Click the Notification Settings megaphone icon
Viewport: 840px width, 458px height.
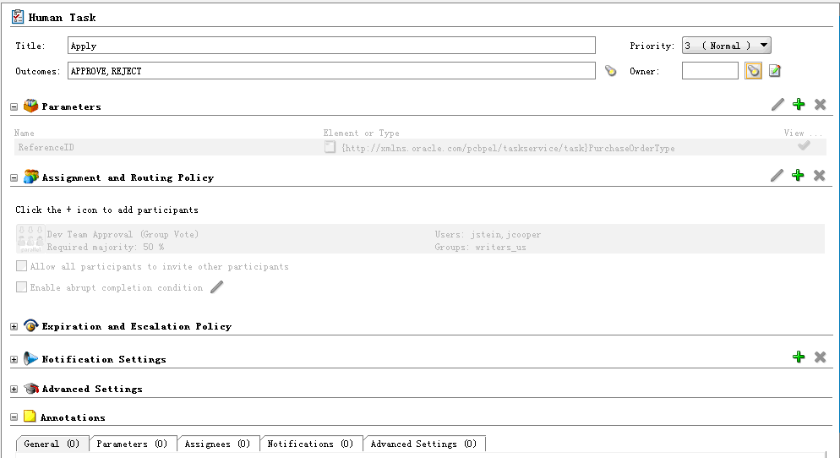[x=31, y=358]
